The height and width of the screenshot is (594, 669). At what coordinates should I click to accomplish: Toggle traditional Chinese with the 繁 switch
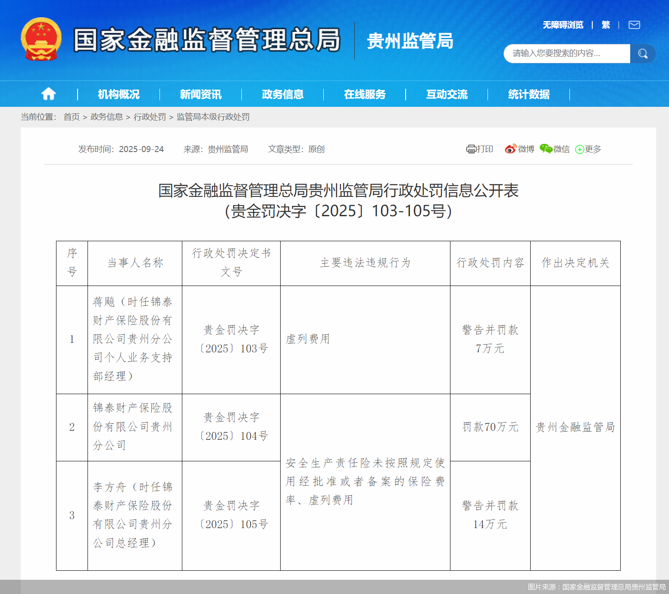point(605,25)
